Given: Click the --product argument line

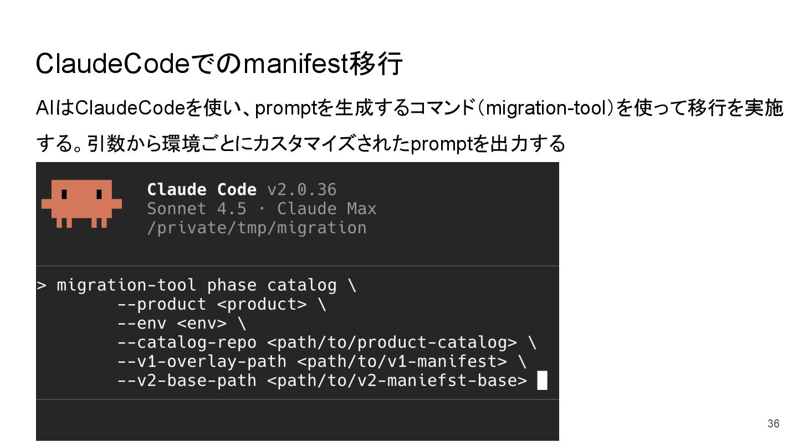Looking at the screenshot, I should pos(222,304).
